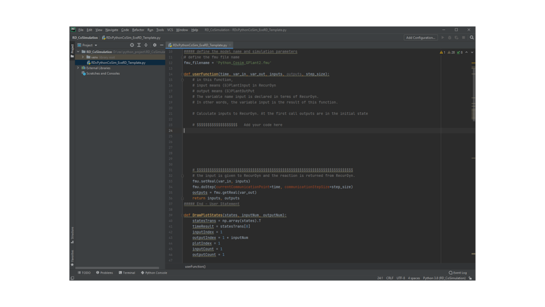Open Project panel settings gear
This screenshot has width=545, height=307.
click(x=155, y=45)
